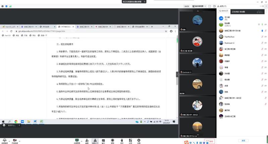Bookmark page with the star icon

[x=166, y=31]
